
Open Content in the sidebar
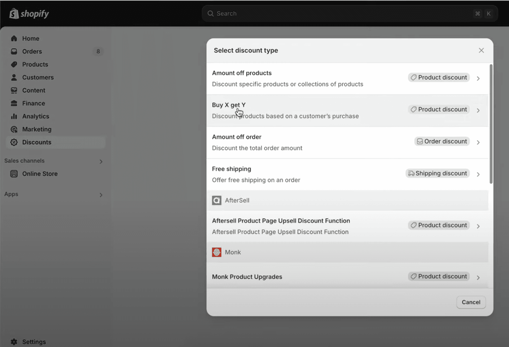point(56,90)
